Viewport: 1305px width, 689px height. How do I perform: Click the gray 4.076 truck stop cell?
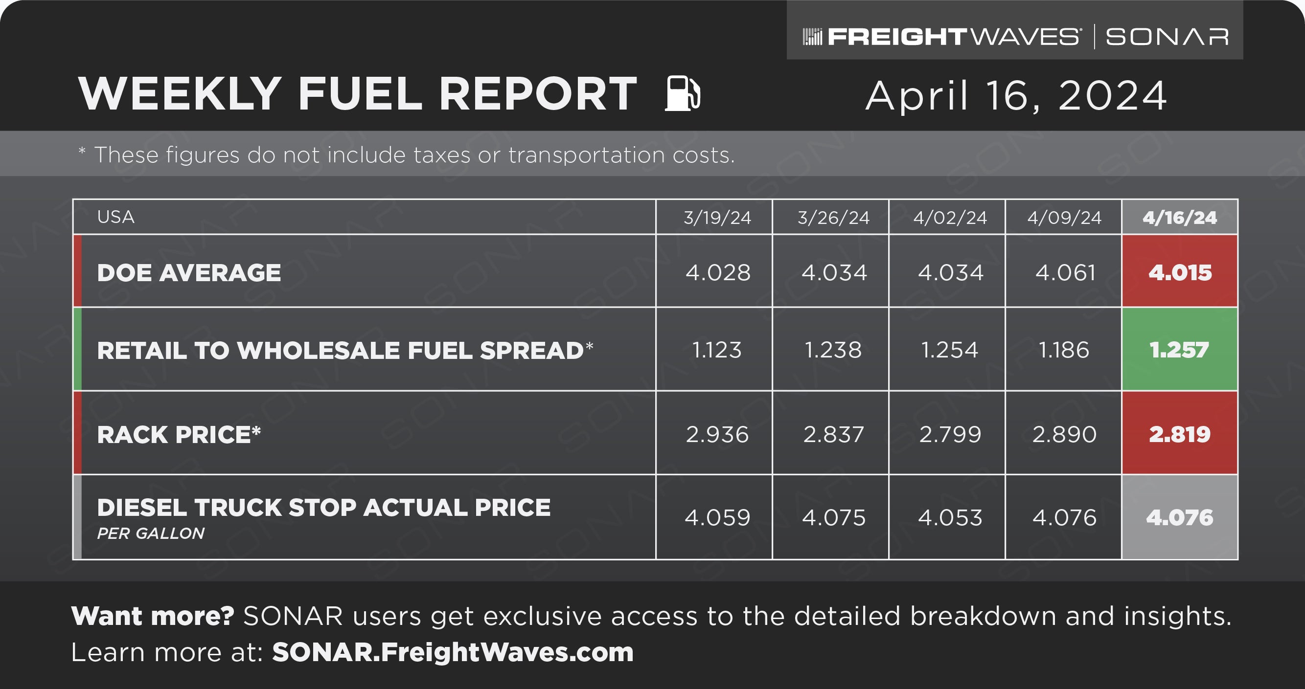(1180, 517)
